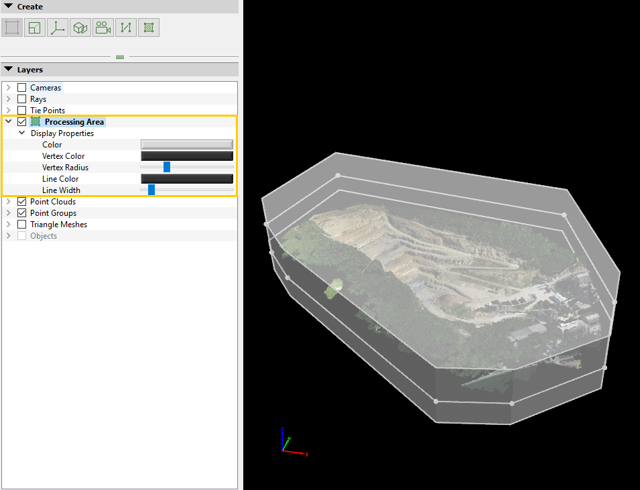
Task: Open the Line Color swatch
Action: tap(186, 178)
